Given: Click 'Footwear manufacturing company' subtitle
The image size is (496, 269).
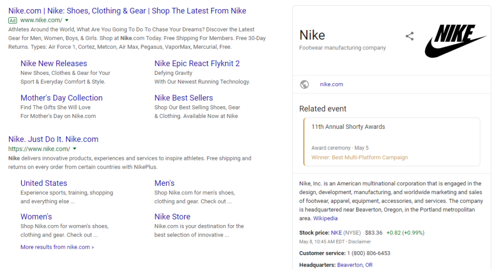Looking at the screenshot, I should click(x=342, y=48).
